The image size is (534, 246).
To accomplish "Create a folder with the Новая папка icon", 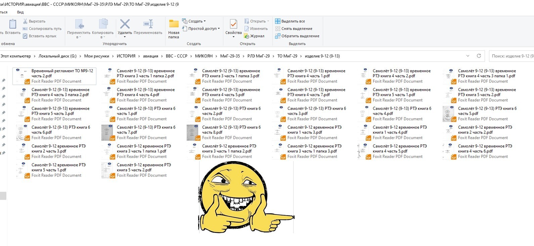I will [174, 24].
